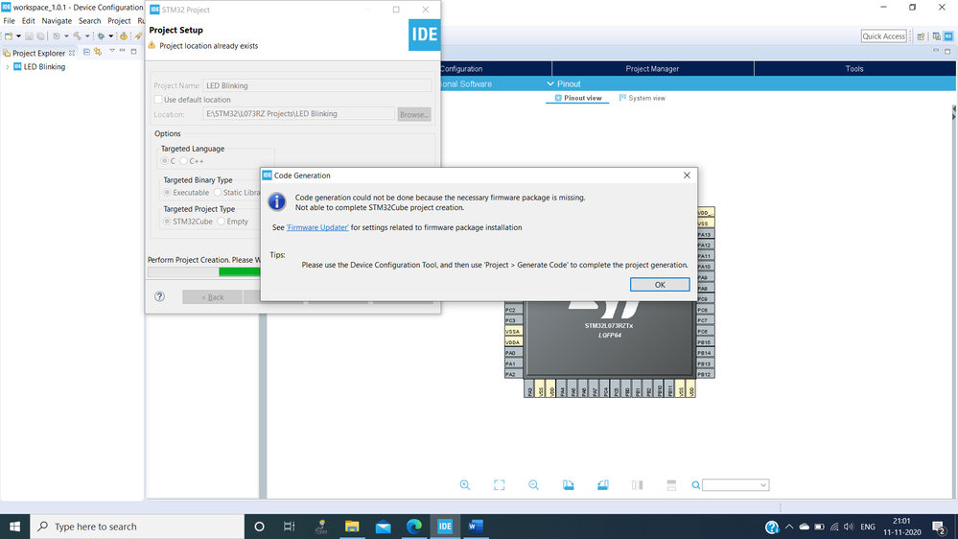Click pin PA13 on the chip
This screenshot has height=539, width=958.
coord(705,235)
